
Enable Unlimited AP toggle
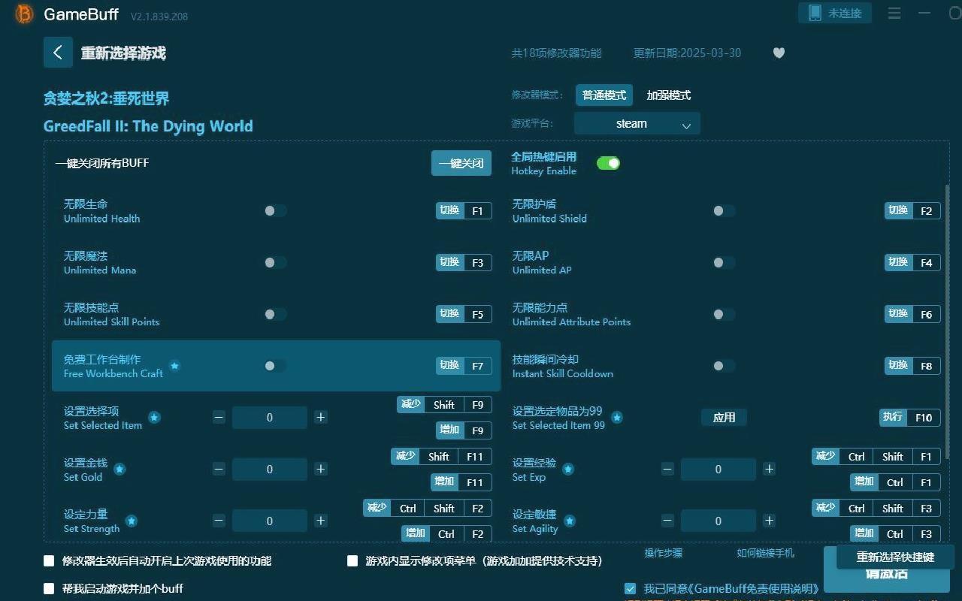point(724,262)
